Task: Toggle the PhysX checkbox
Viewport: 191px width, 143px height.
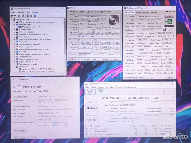Action: click(x=156, y=73)
